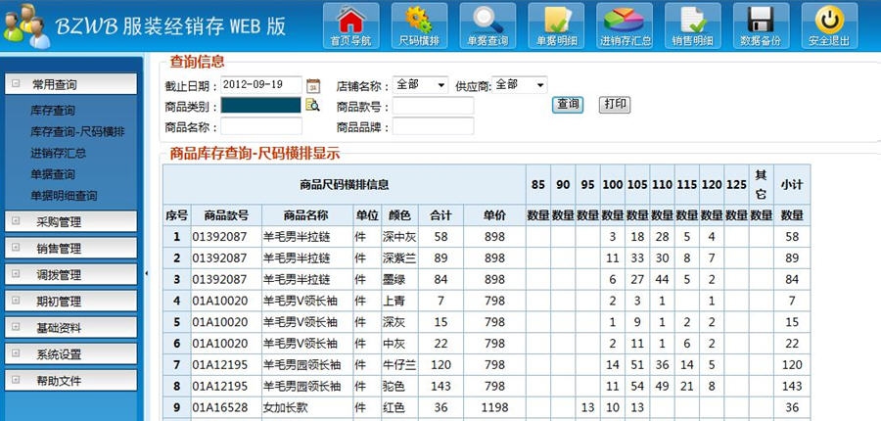Click 01392087 in row 1
The height and width of the screenshot is (421, 881).
point(219,237)
